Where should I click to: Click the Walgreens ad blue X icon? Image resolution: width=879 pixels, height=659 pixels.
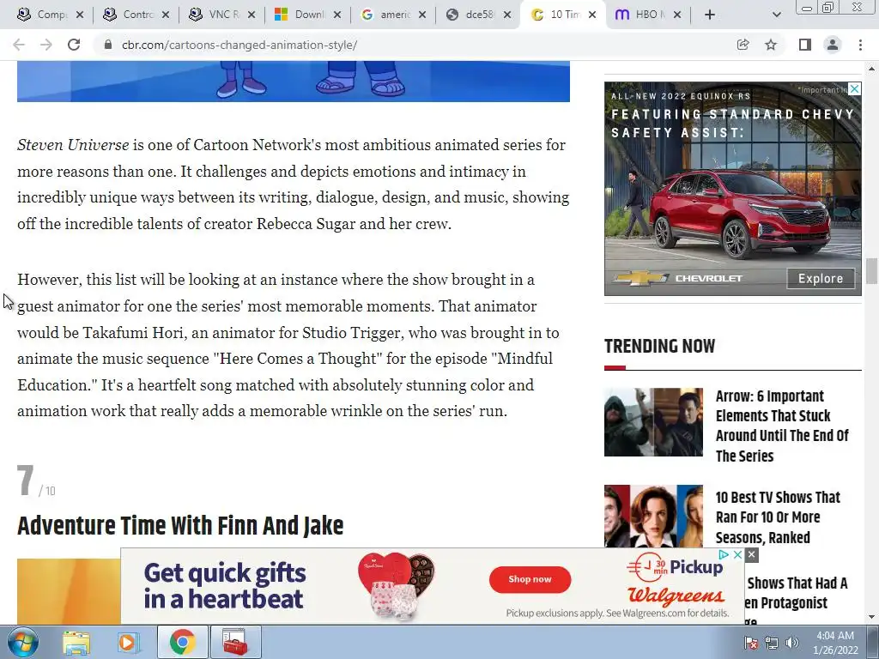(737, 554)
